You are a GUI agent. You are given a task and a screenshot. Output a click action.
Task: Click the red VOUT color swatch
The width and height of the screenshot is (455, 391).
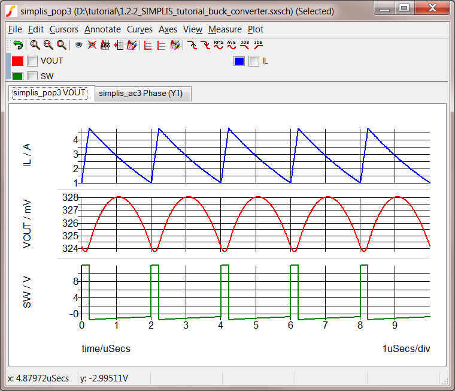[x=17, y=61]
